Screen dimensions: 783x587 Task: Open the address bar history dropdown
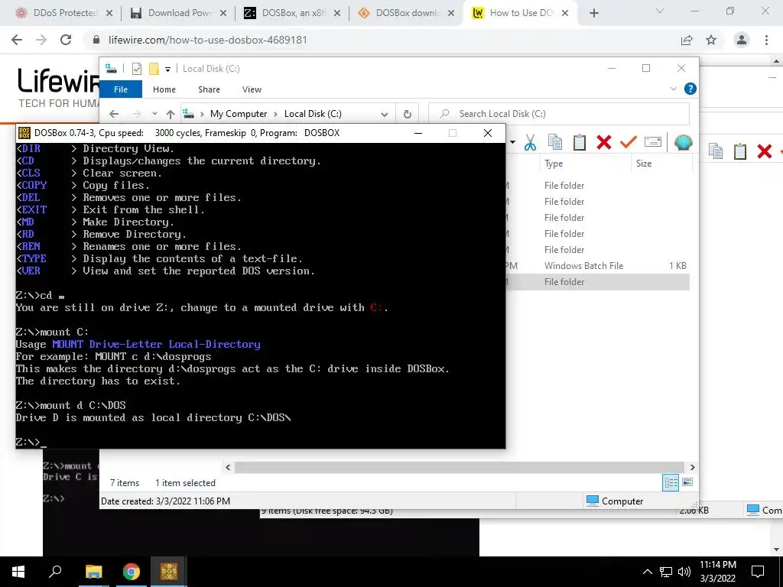coord(384,115)
